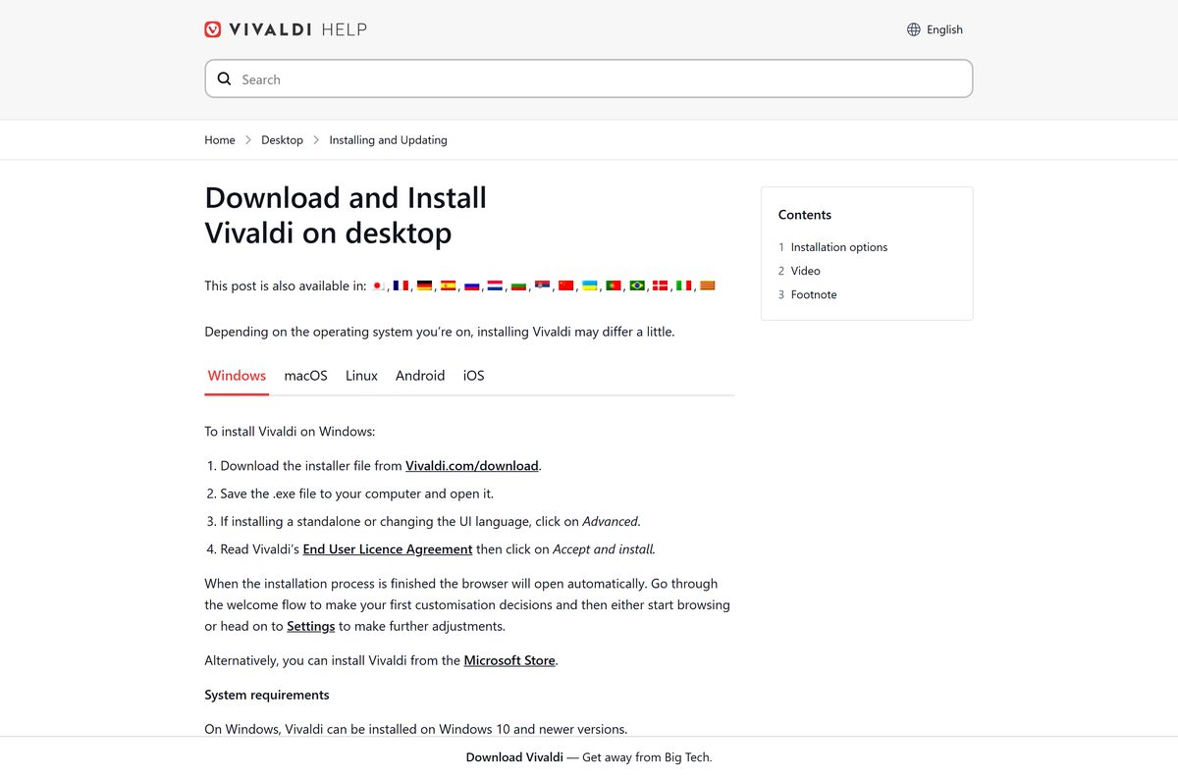Jump to Installation options in Contents
Screen dimensions: 1178x777
839,247
